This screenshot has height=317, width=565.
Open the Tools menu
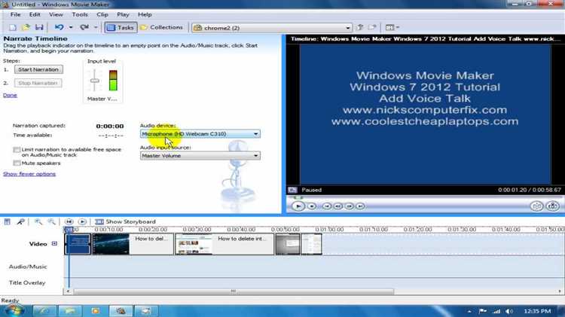(80, 14)
